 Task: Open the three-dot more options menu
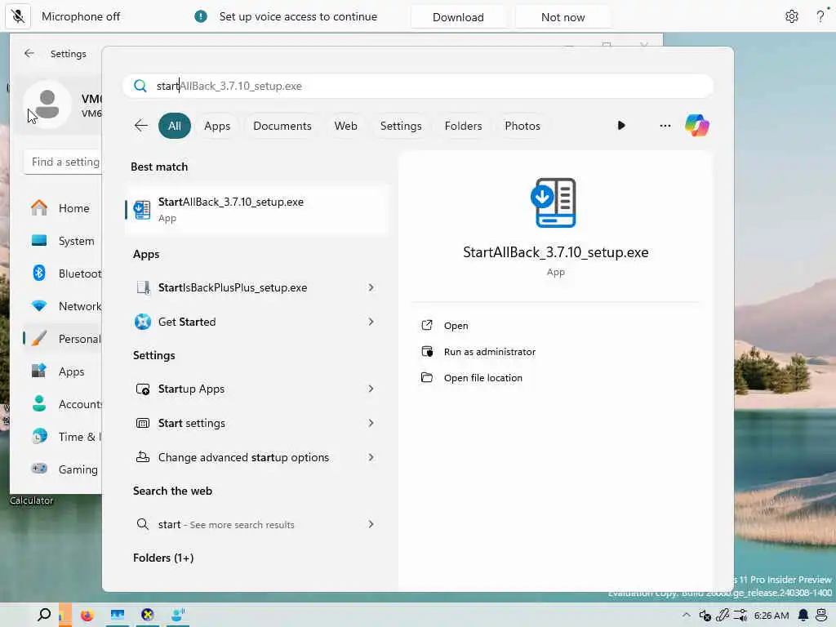(665, 126)
